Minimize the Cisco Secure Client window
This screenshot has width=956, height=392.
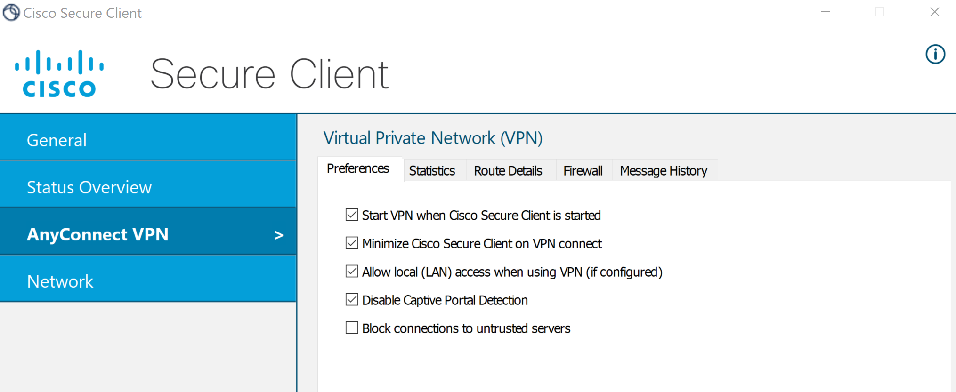pyautogui.click(x=826, y=12)
